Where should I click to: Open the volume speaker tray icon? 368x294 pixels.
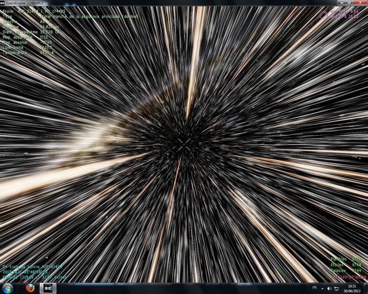click(330, 289)
